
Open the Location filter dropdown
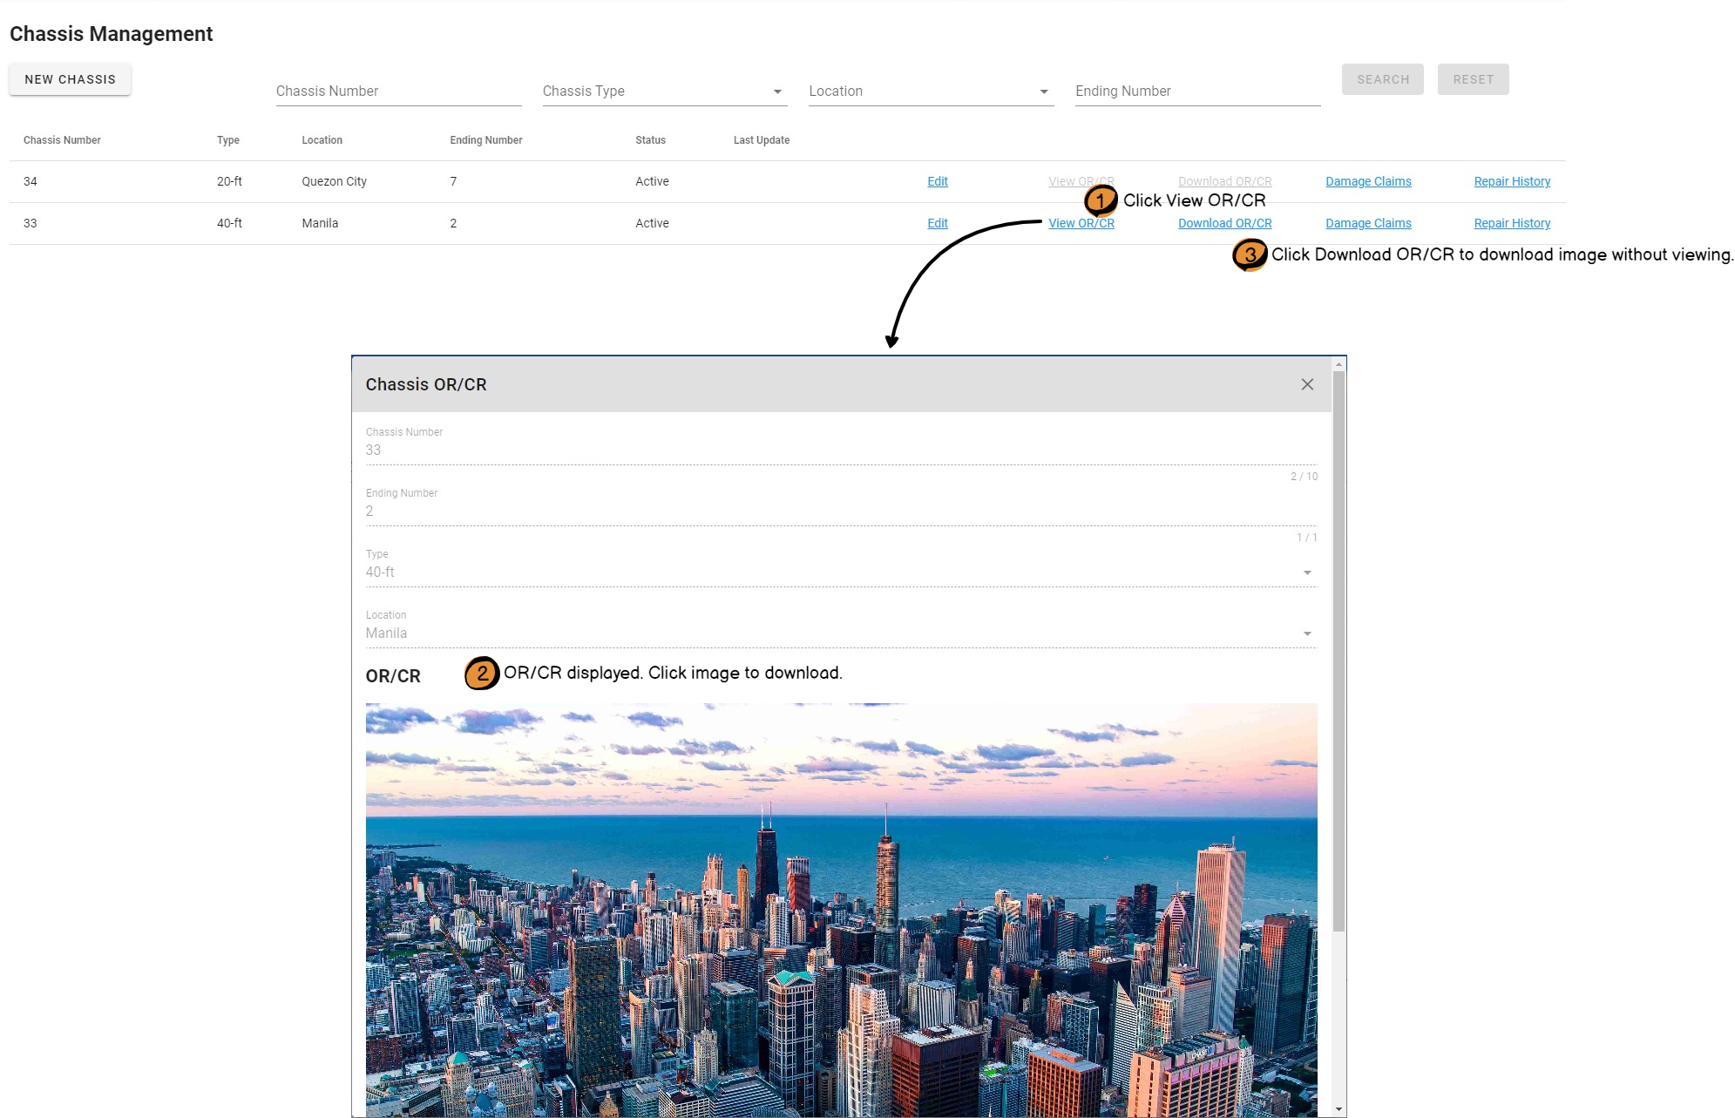pyautogui.click(x=930, y=91)
